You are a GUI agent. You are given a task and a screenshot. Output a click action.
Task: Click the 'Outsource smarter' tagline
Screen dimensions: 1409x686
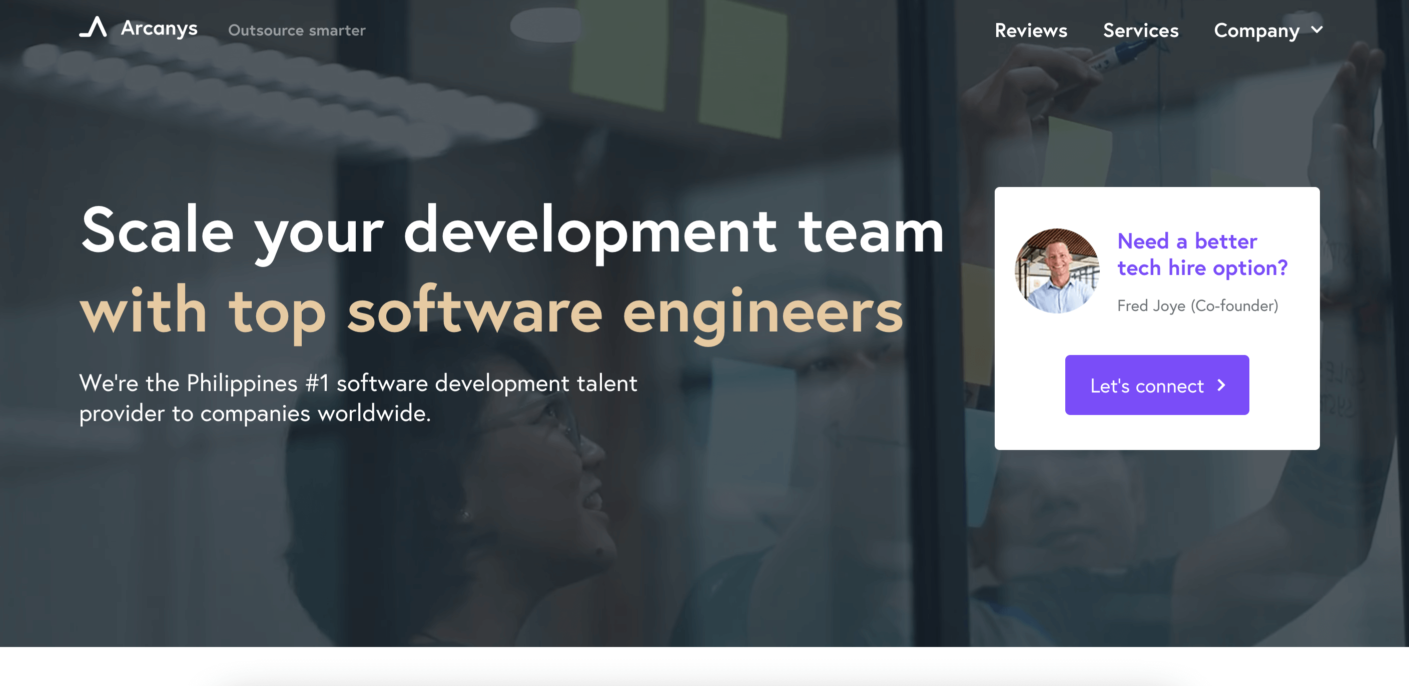(296, 30)
